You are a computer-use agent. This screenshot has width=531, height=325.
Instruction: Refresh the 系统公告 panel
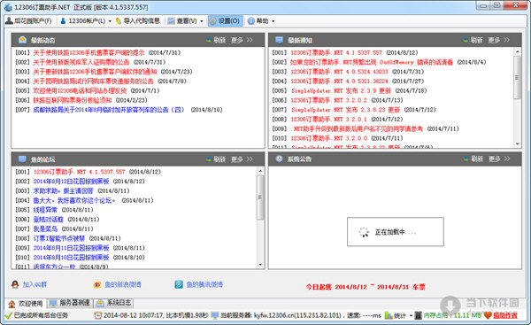(x=473, y=159)
